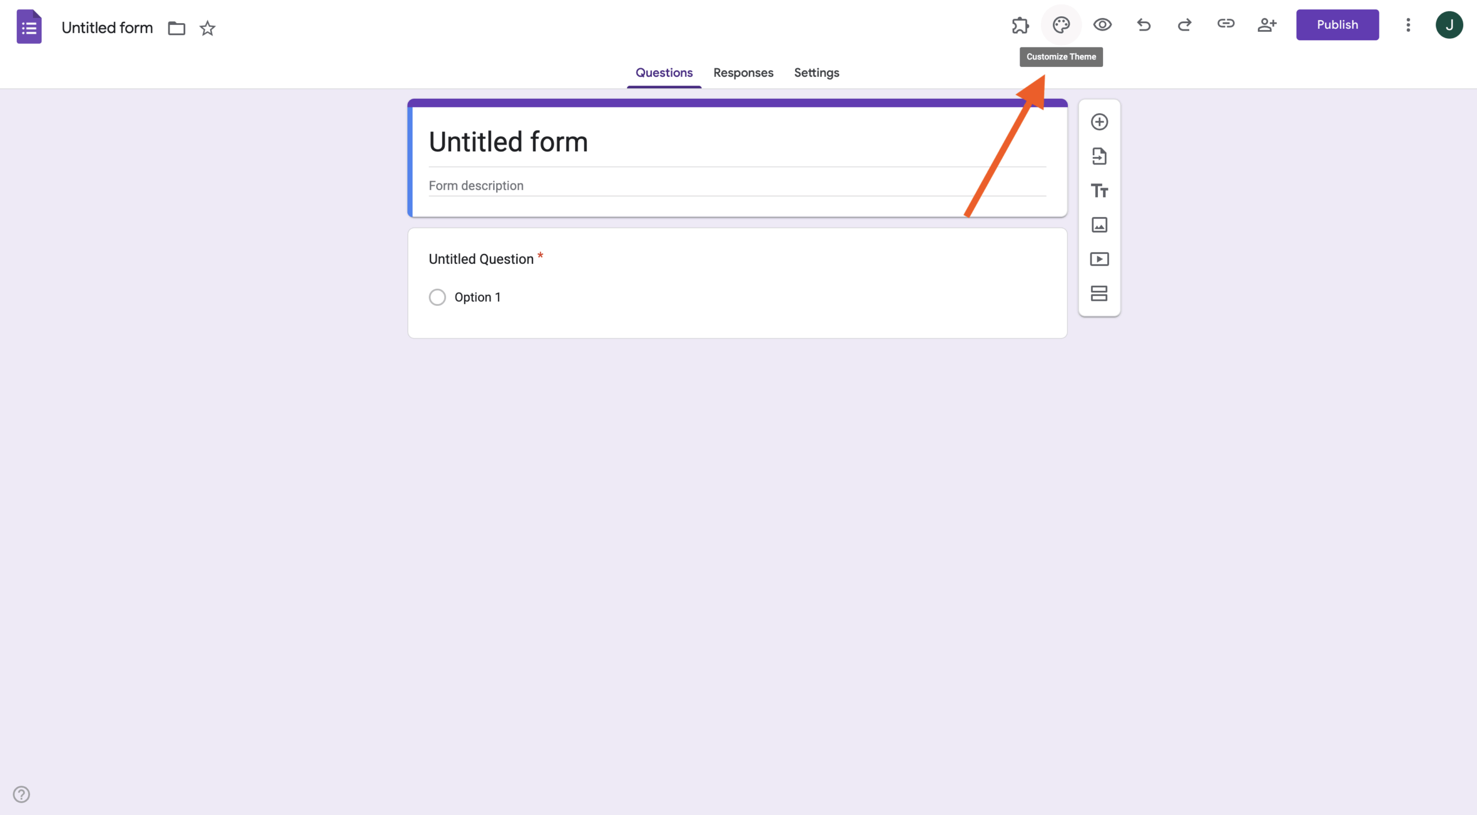Viewport: 1477px width, 815px height.
Task: Click the Publish button
Action: click(x=1337, y=25)
